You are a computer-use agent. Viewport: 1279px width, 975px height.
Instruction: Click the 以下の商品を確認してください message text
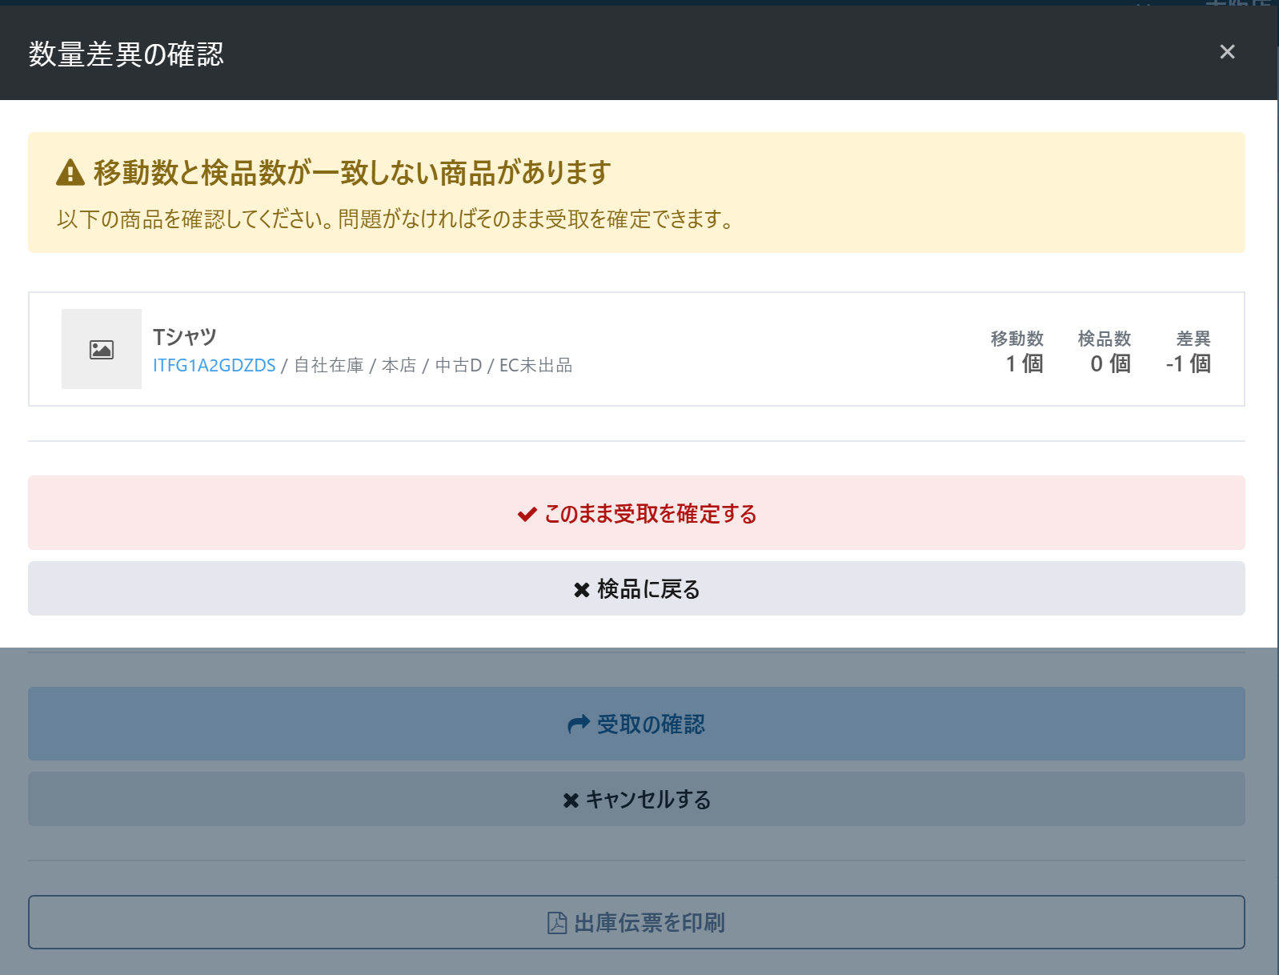tap(395, 219)
